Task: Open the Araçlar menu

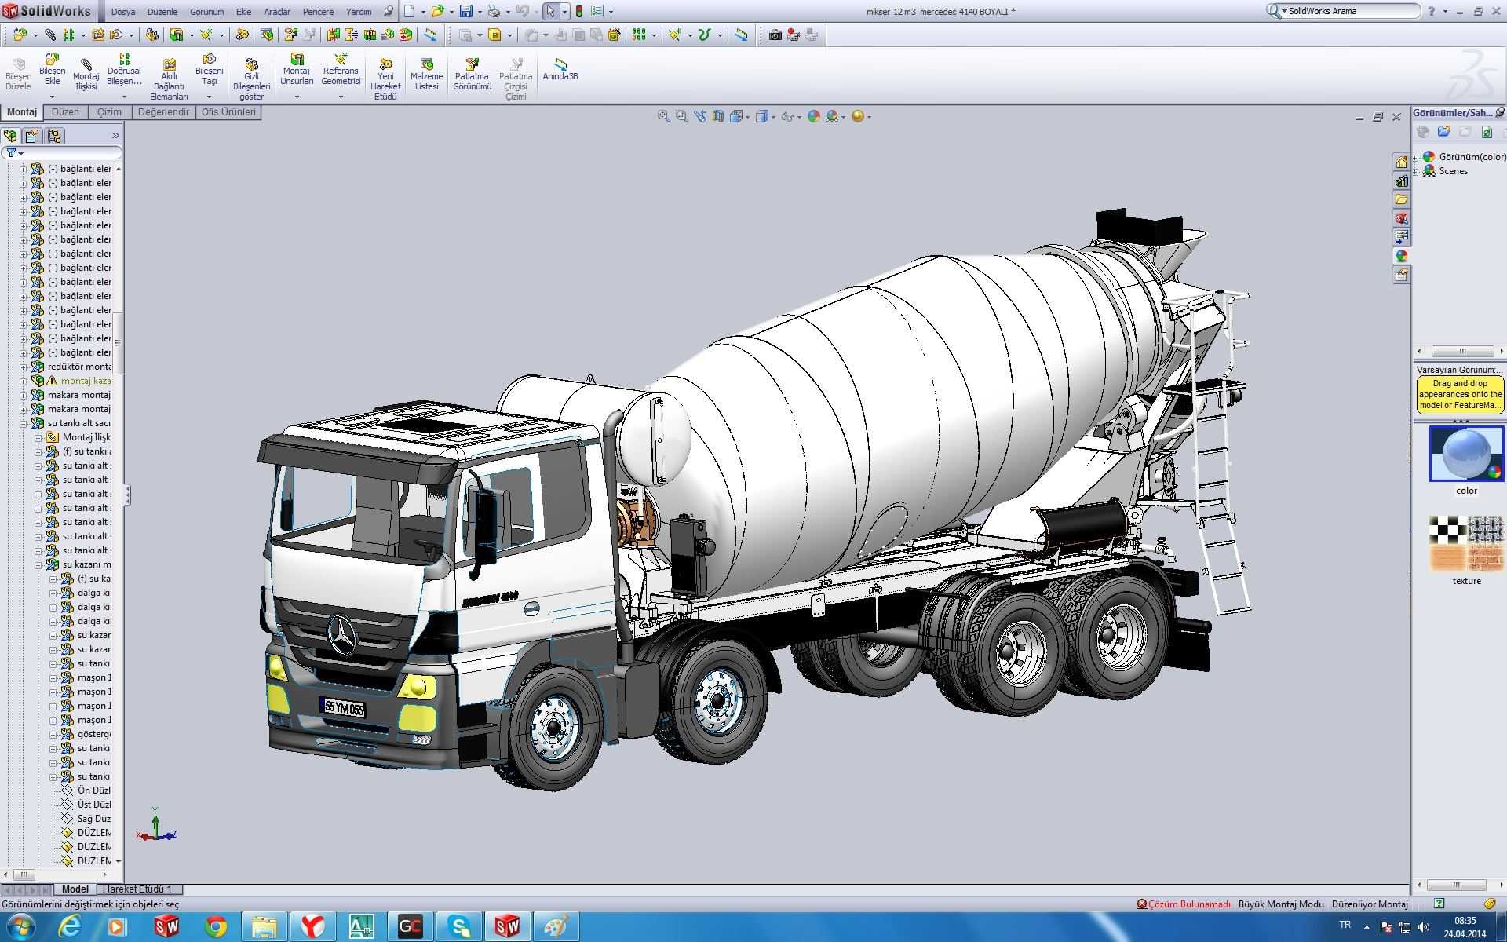Action: 277,12
